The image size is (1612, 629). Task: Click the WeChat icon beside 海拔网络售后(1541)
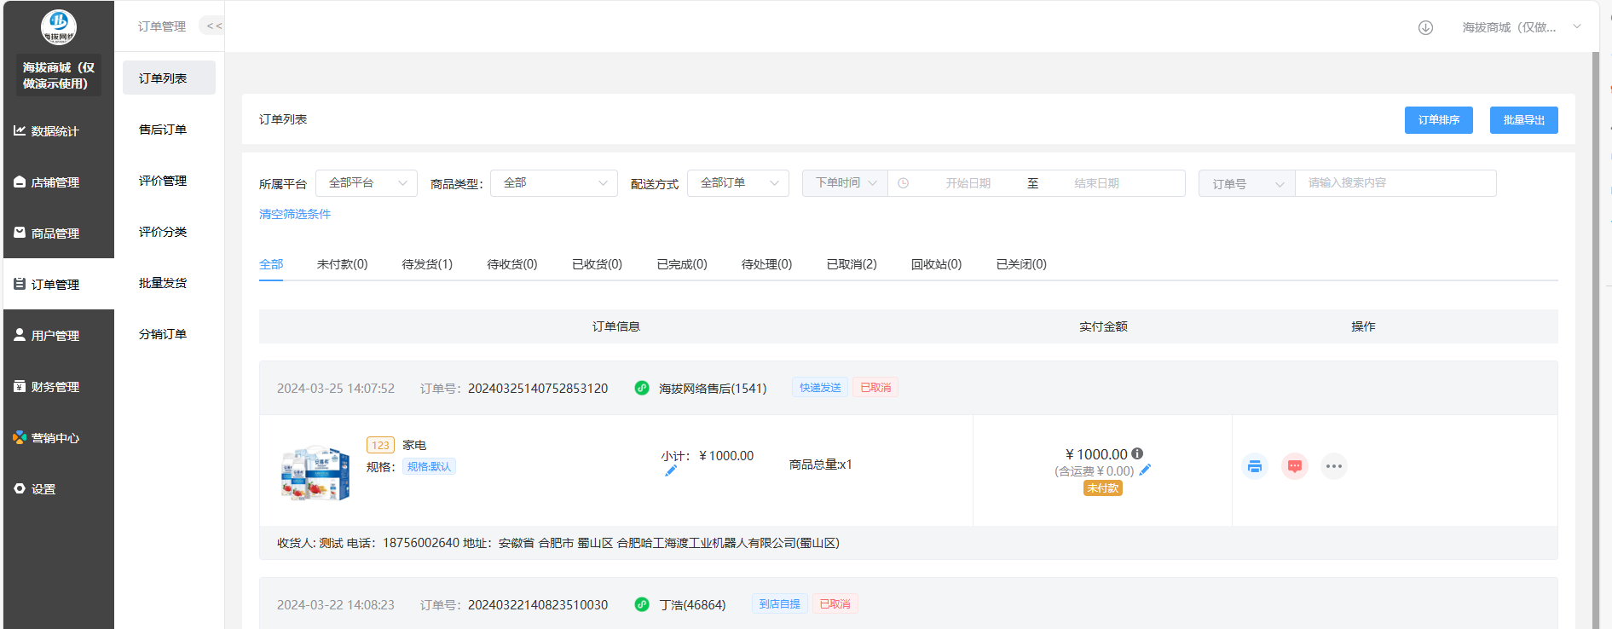[642, 388]
